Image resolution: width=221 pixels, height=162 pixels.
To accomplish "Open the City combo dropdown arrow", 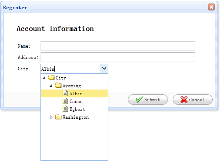I will point(104,69).
